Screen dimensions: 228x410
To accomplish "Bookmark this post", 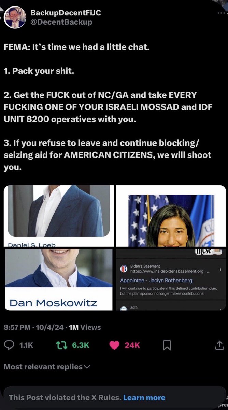I will tap(167, 346).
